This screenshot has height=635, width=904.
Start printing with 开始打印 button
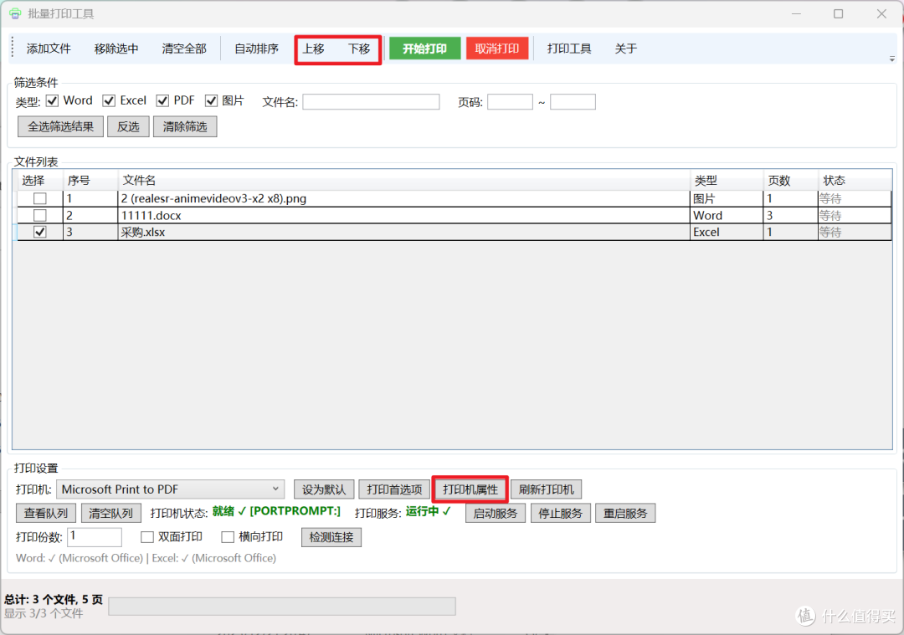[x=425, y=49]
